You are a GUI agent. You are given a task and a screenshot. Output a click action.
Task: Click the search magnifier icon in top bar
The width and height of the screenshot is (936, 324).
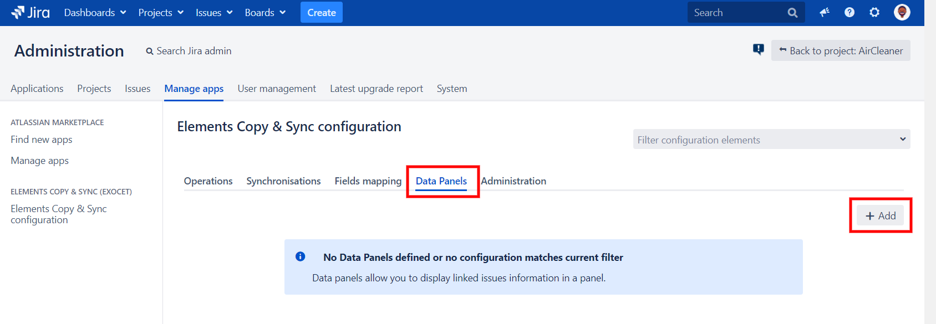click(792, 13)
